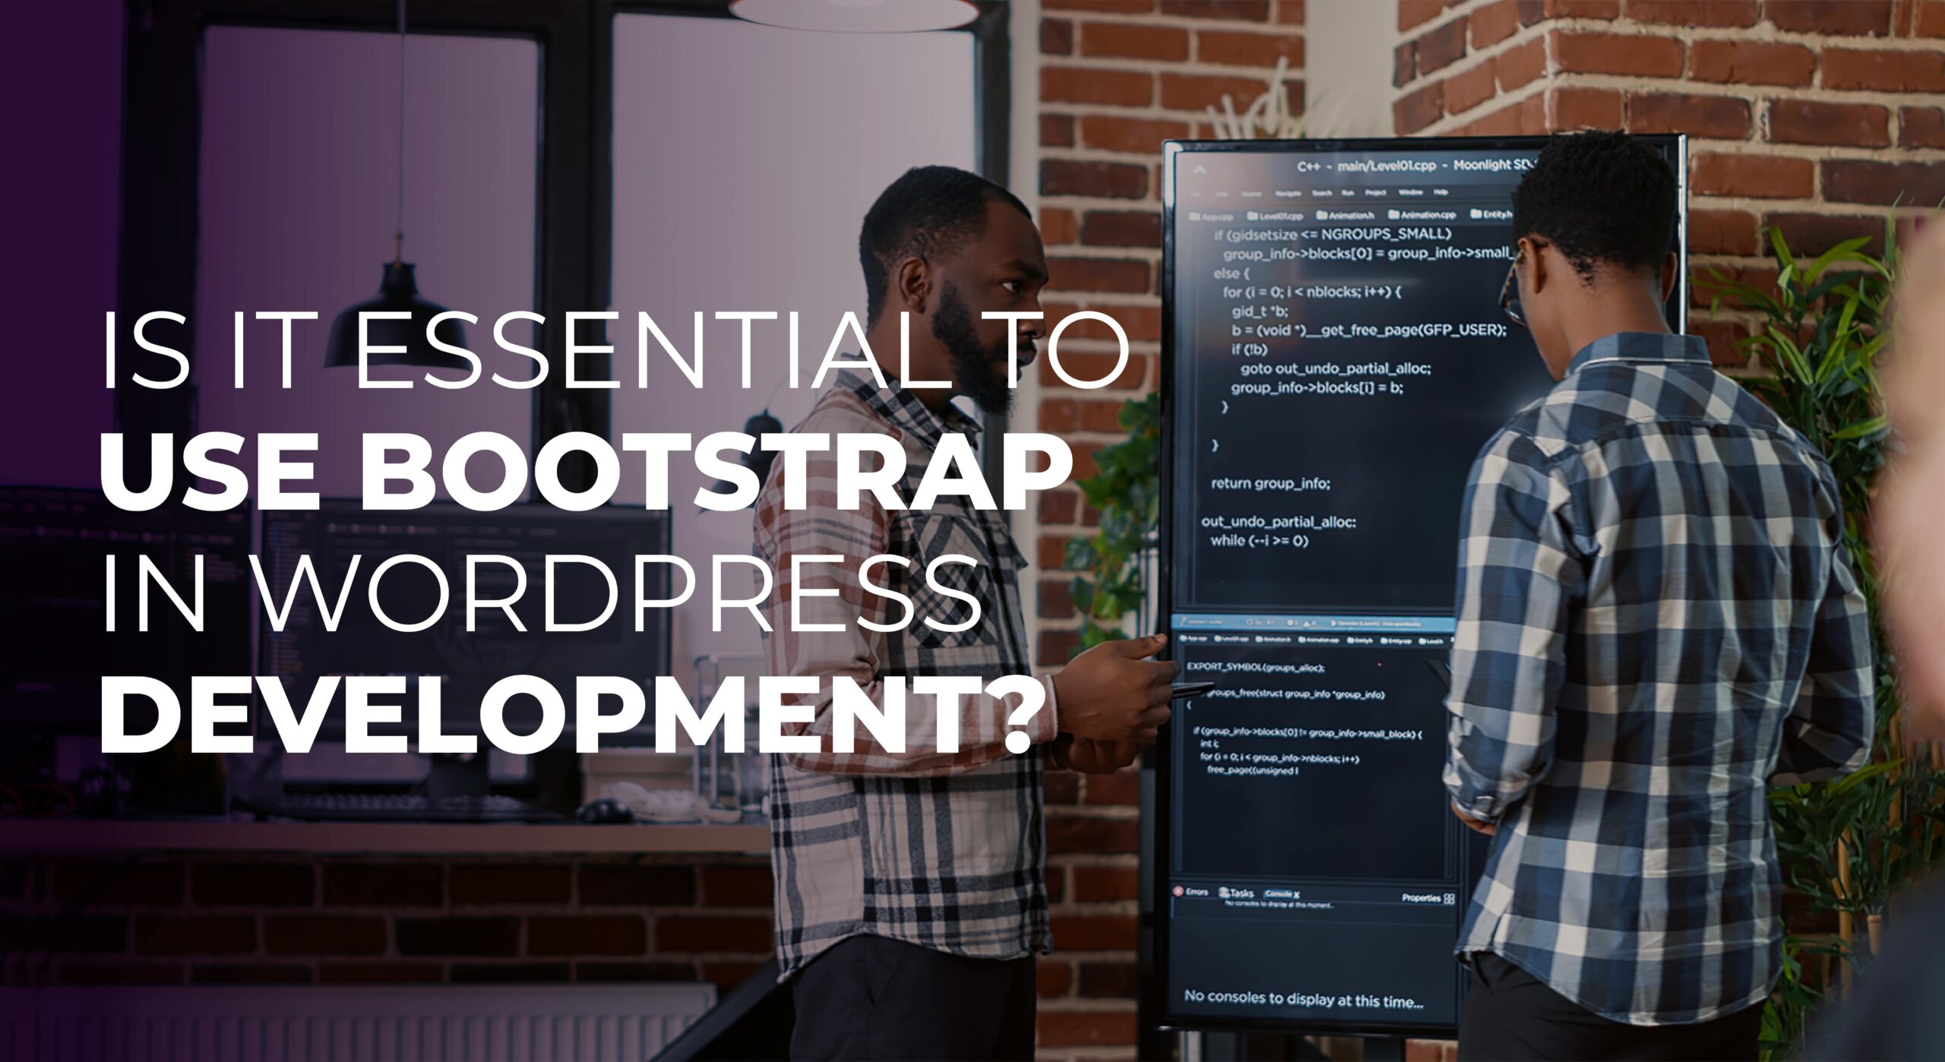Click the code line 'if (gidsetsize <= NGROUPS_SMALL)'

pyautogui.click(x=1332, y=234)
